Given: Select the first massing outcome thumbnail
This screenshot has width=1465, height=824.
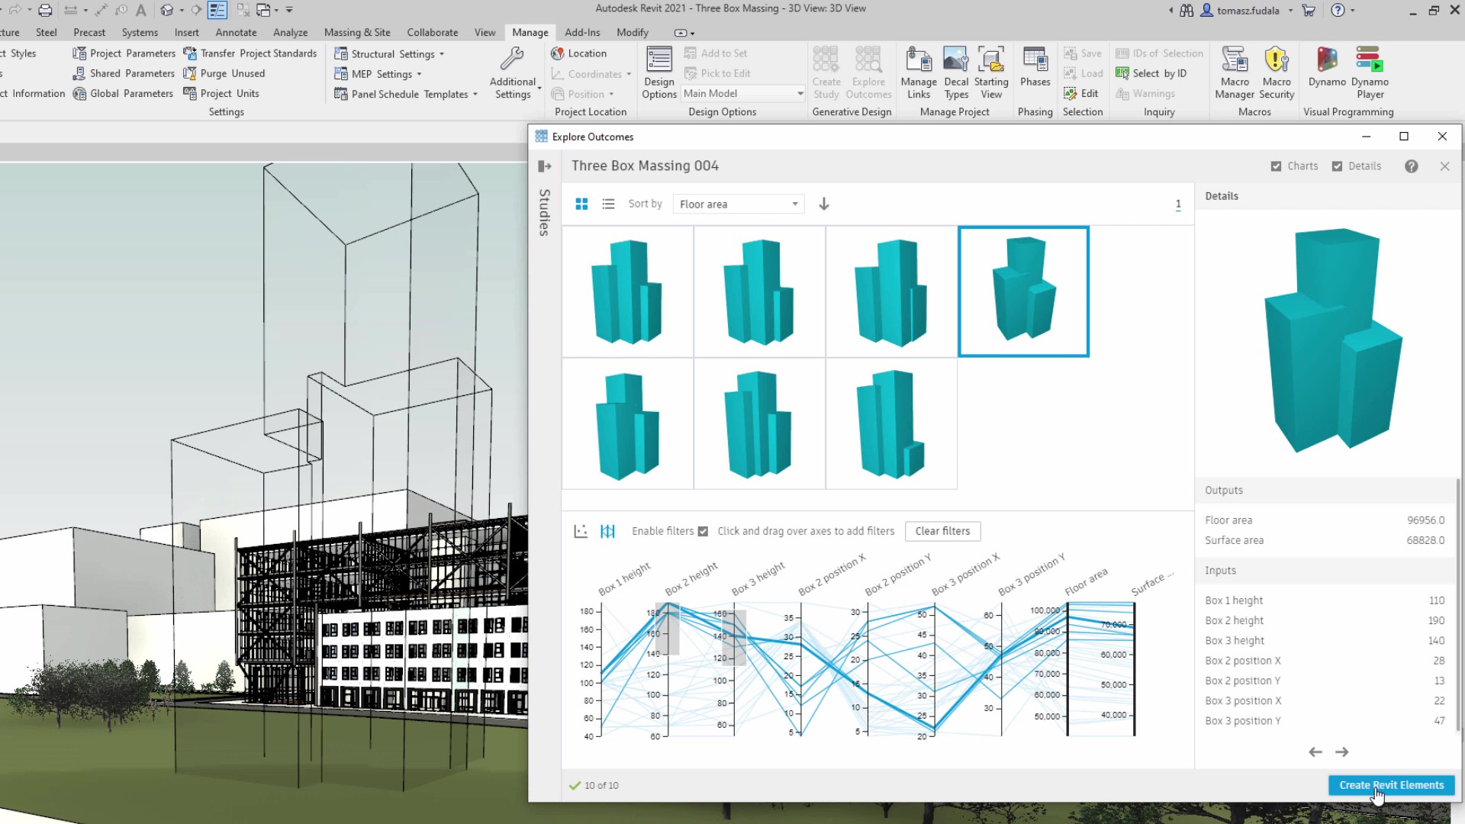Looking at the screenshot, I should click(627, 291).
